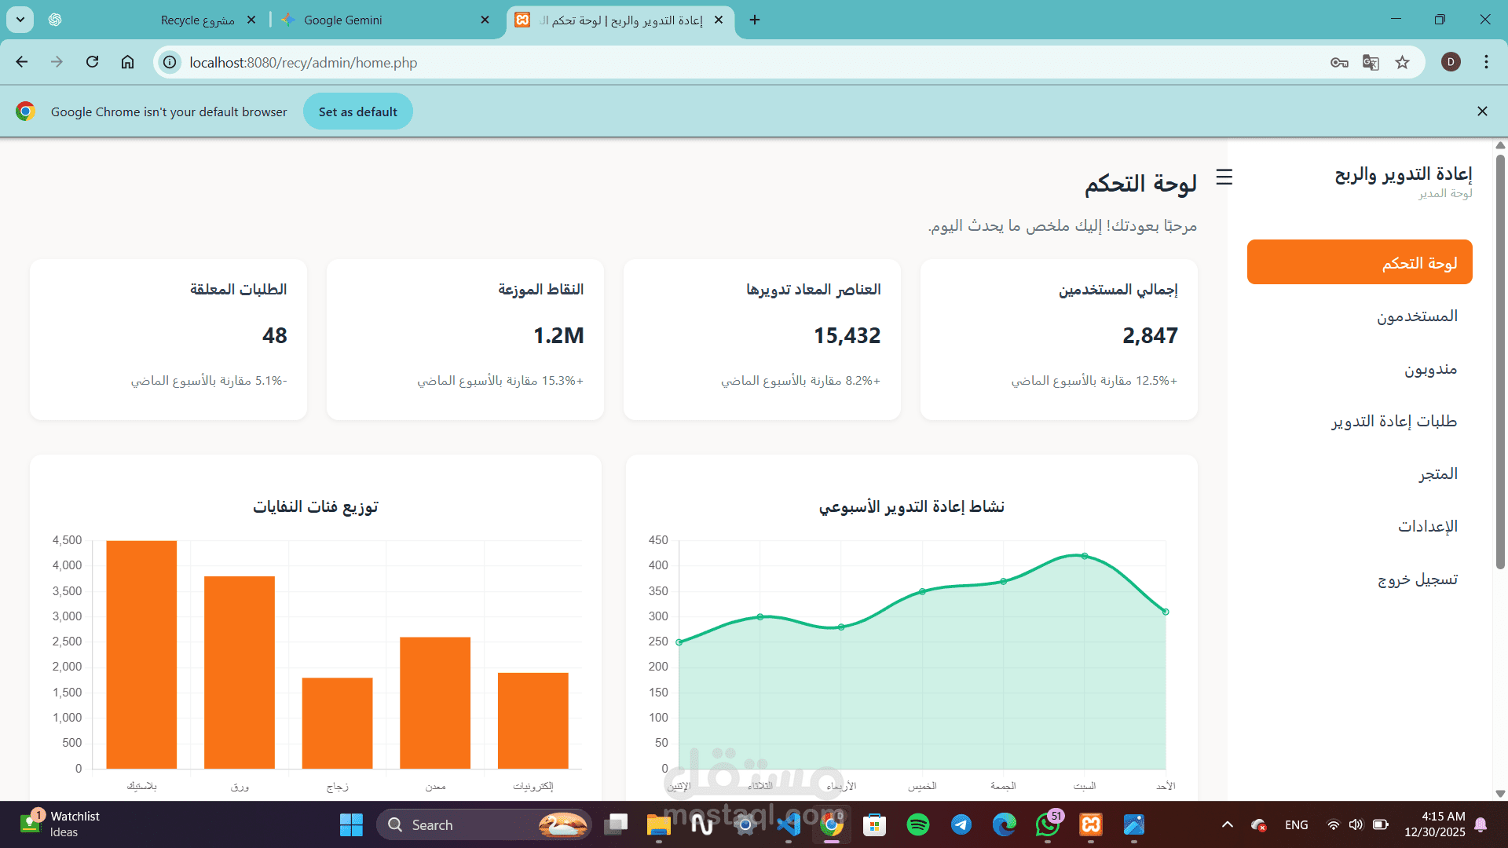Open Microsoft Edge from the taskbar
Image resolution: width=1508 pixels, height=848 pixels.
[x=1004, y=824]
